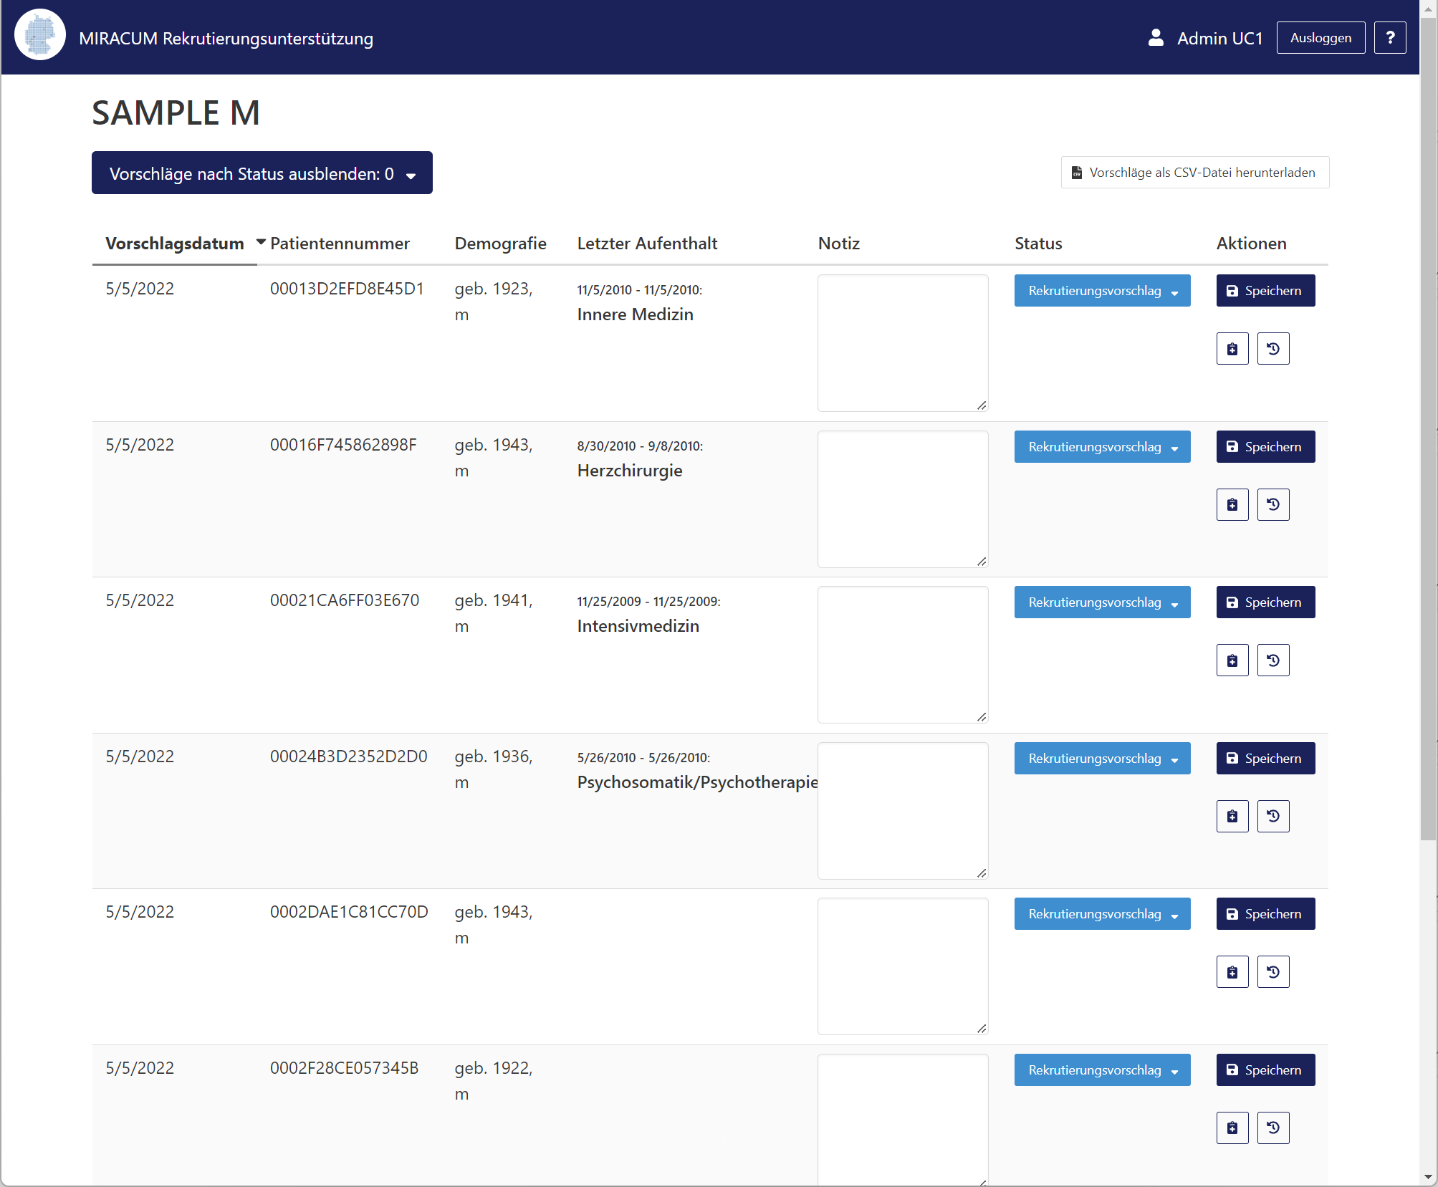Open status dropdown for patient 0002DAE1C81CC70D

(1102, 914)
